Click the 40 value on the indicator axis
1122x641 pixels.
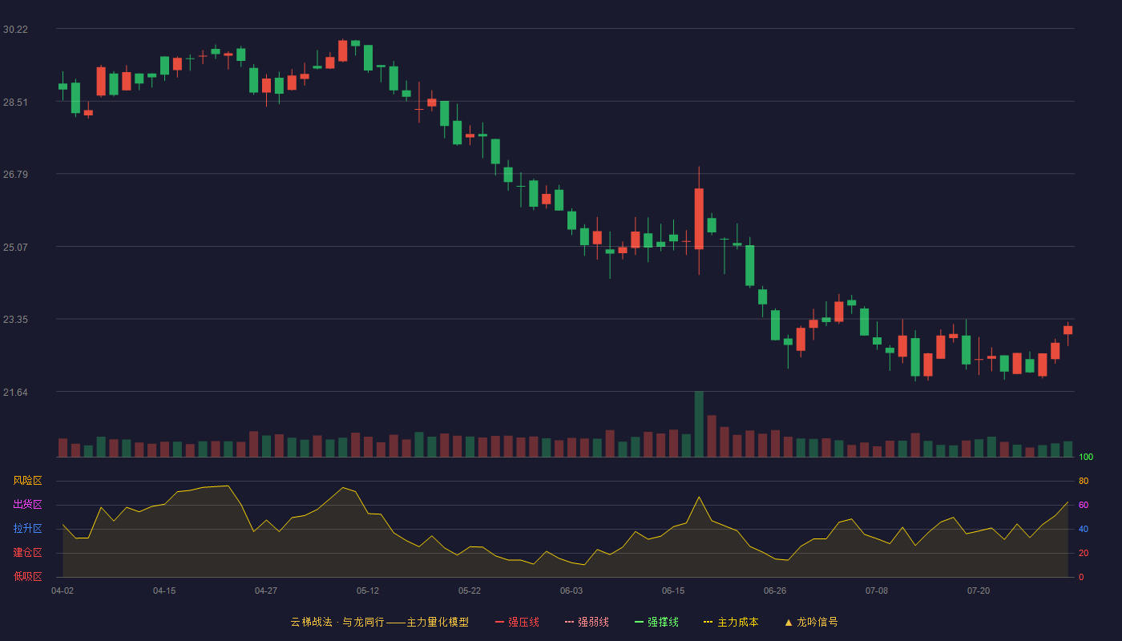[1084, 529]
